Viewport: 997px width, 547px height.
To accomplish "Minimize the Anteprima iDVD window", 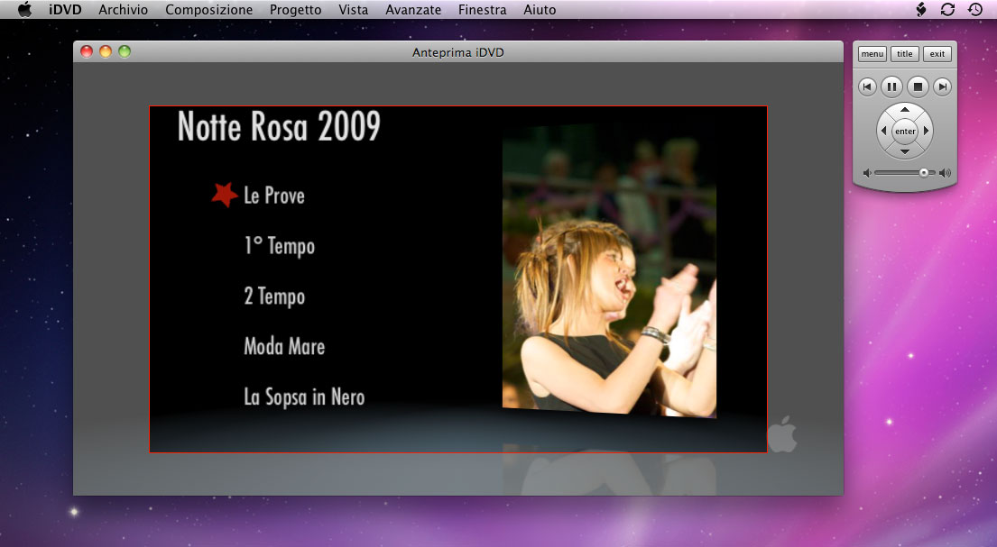I will 106,51.
